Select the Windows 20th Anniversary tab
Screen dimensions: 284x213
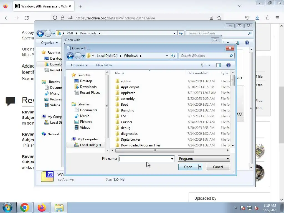[44, 6]
